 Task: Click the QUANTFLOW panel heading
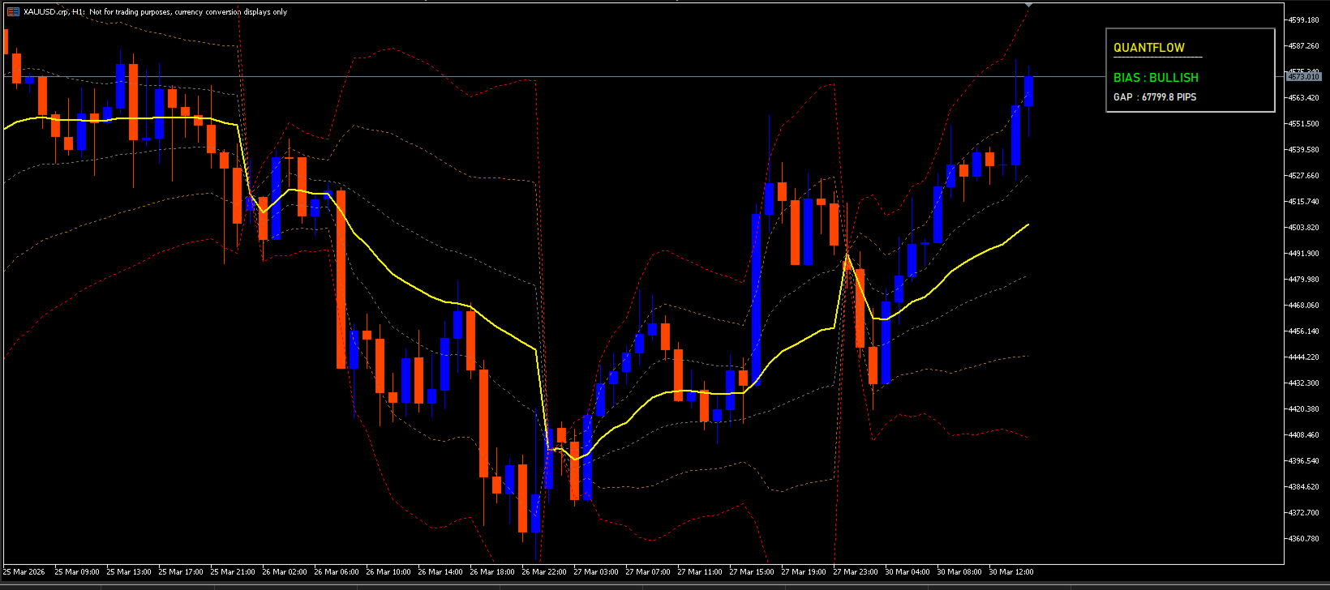pyautogui.click(x=1149, y=48)
